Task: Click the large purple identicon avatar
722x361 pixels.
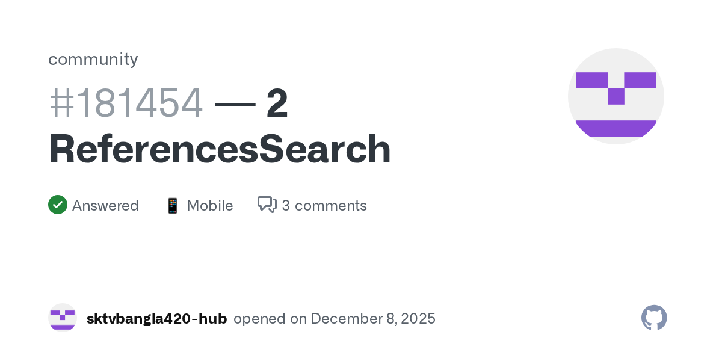Action: point(616,96)
